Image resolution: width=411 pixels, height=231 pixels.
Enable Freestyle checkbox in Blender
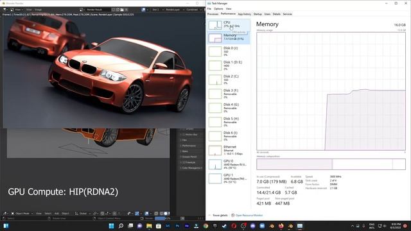pos(184,162)
